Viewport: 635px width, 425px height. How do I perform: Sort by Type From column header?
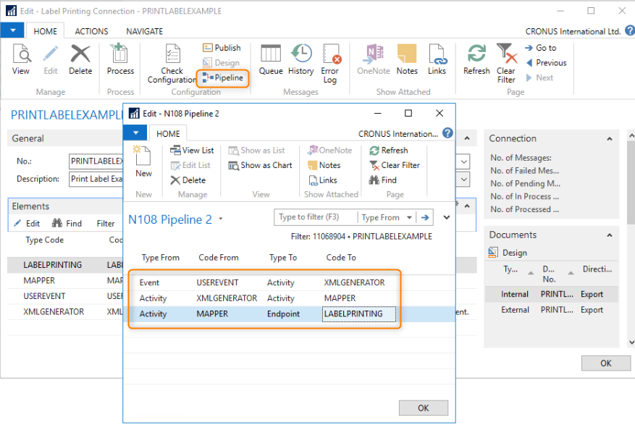click(160, 258)
